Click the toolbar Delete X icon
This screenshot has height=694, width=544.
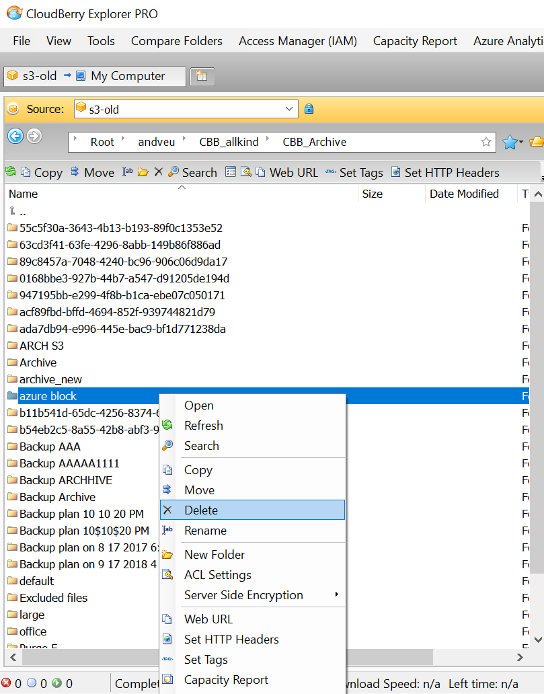pos(159,171)
